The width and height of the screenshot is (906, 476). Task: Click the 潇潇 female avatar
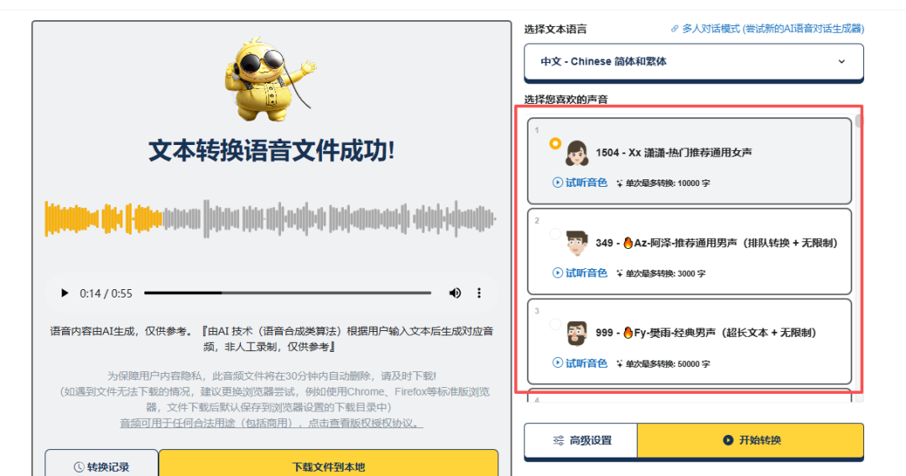click(x=576, y=153)
